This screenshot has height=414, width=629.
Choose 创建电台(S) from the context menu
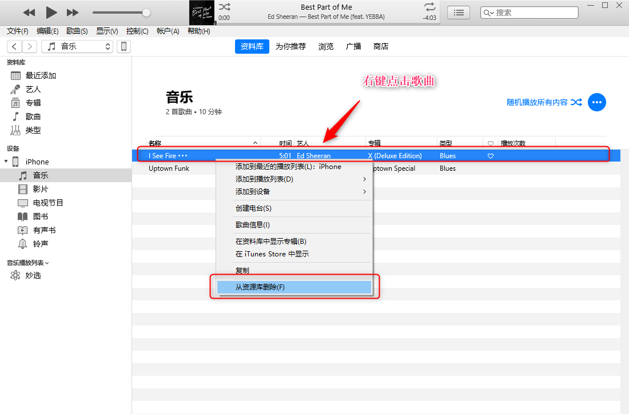[x=294, y=208]
